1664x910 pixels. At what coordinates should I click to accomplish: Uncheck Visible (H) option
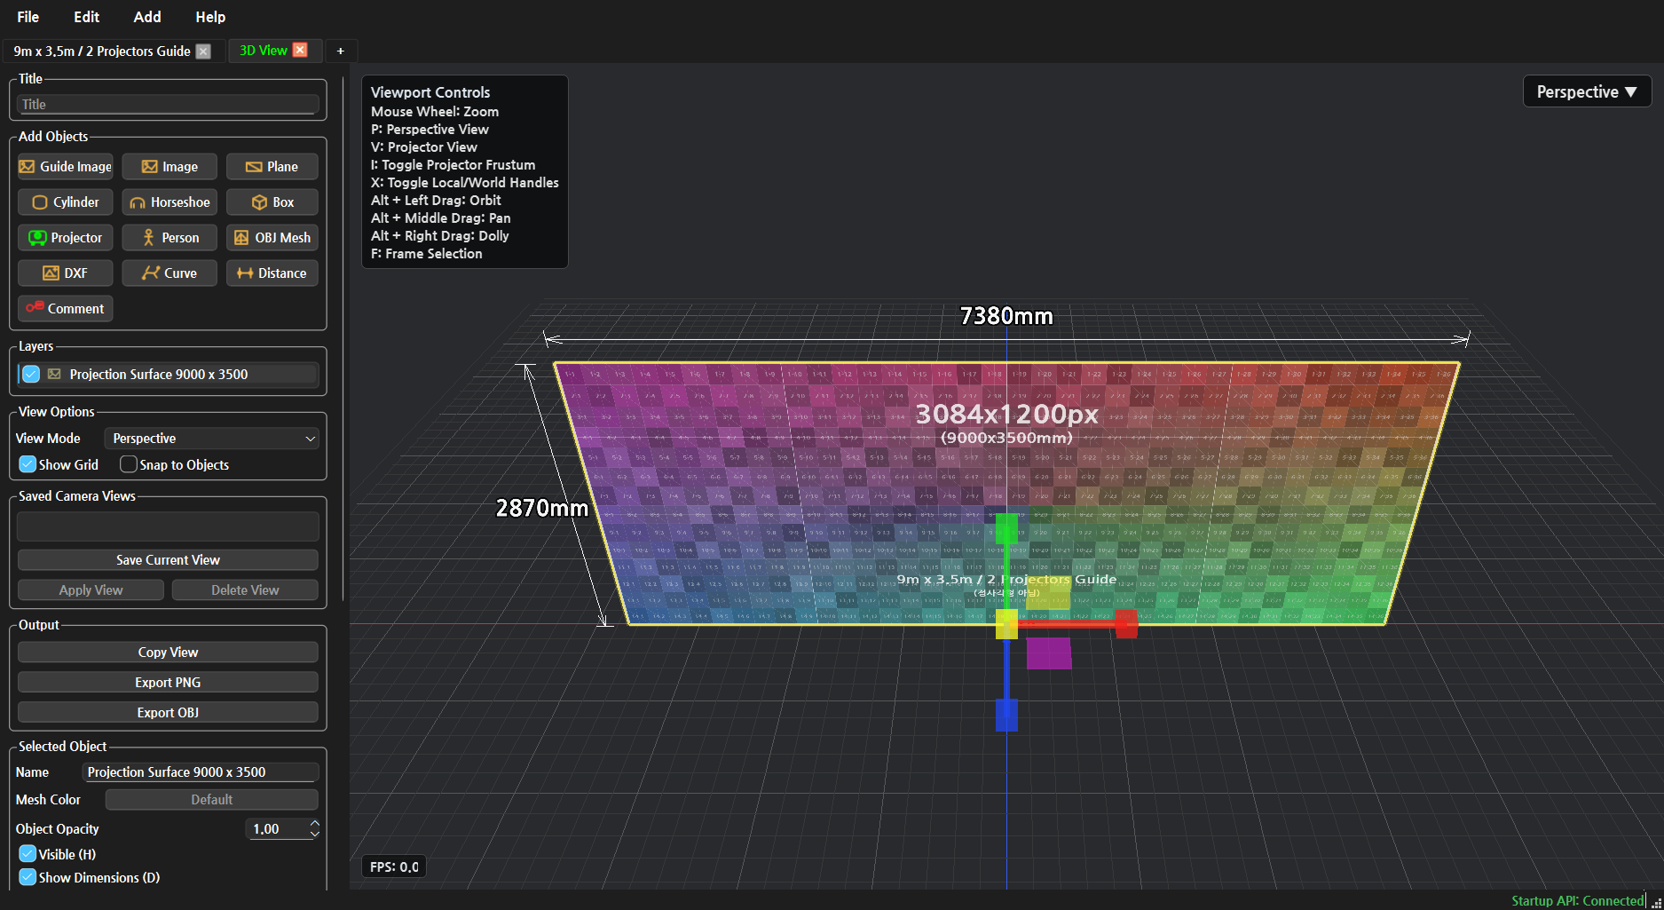pyautogui.click(x=28, y=854)
